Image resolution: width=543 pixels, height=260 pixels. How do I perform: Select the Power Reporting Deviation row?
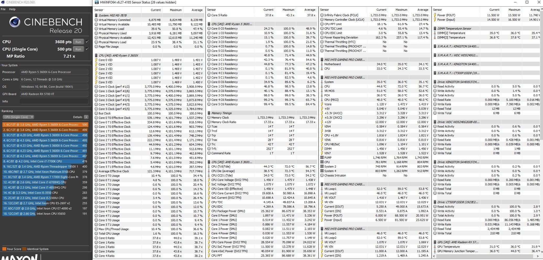[375, 37]
